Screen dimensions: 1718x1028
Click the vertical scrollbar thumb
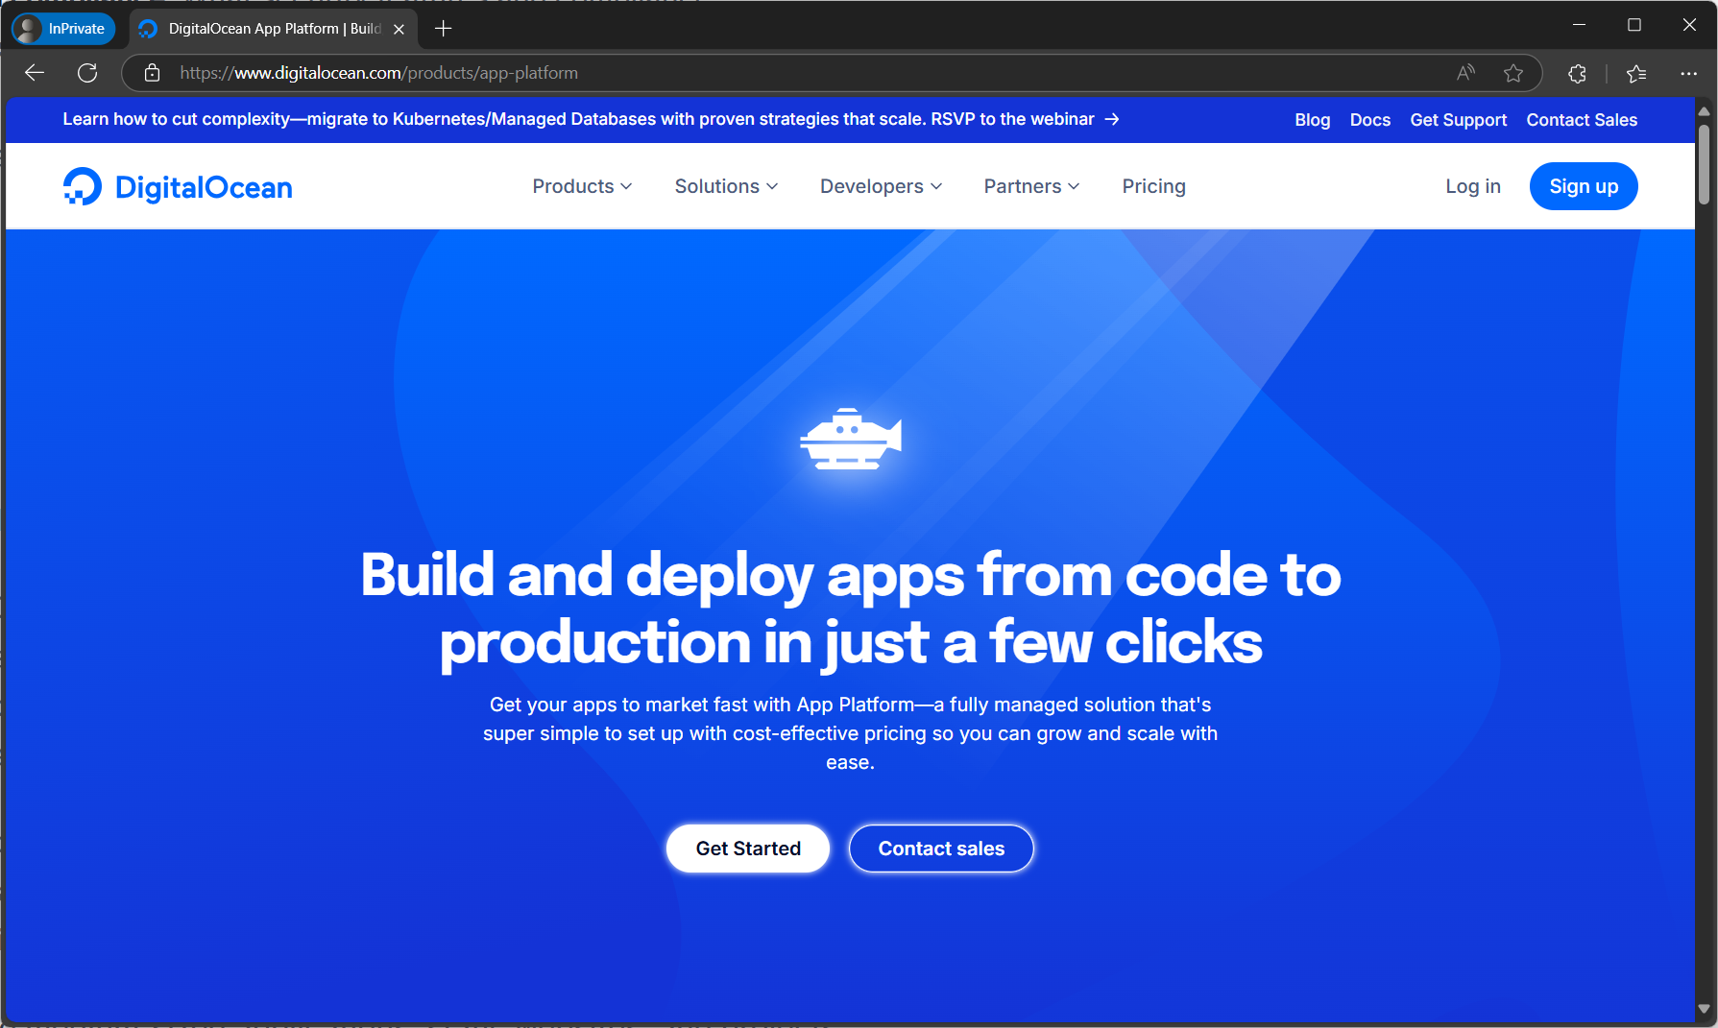point(1705,164)
